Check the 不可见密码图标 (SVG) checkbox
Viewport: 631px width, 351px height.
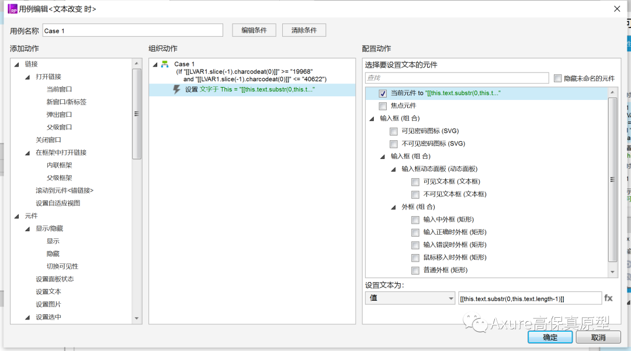(394, 144)
